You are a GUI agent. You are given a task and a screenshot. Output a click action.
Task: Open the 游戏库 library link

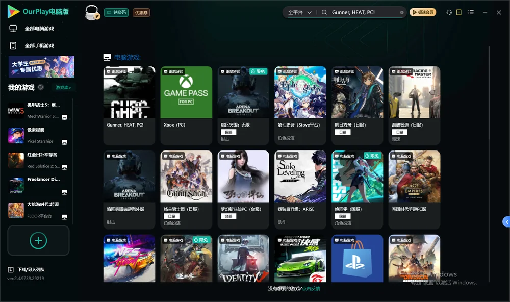[x=63, y=87]
